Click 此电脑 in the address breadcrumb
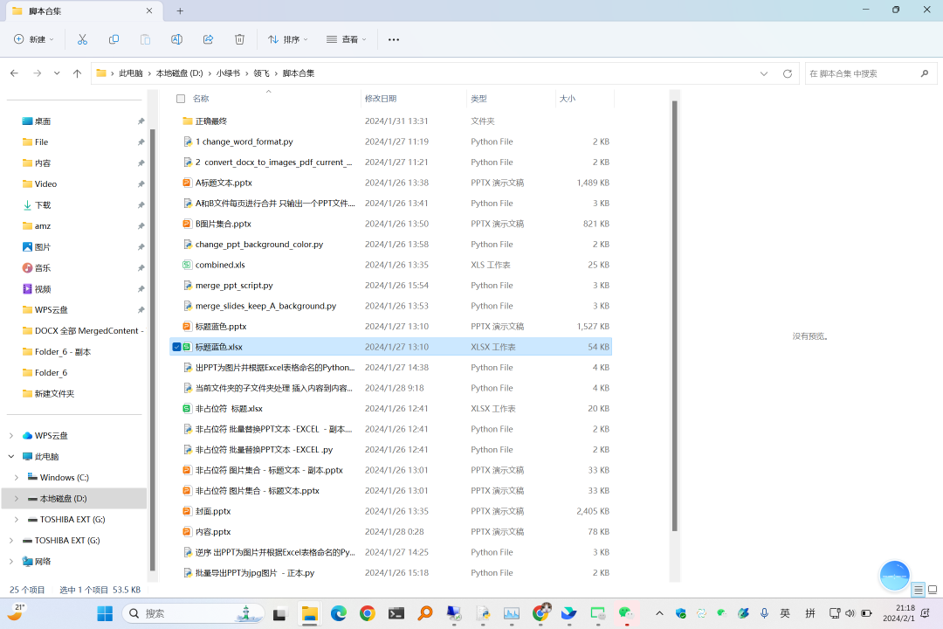The height and width of the screenshot is (629, 943). point(130,73)
